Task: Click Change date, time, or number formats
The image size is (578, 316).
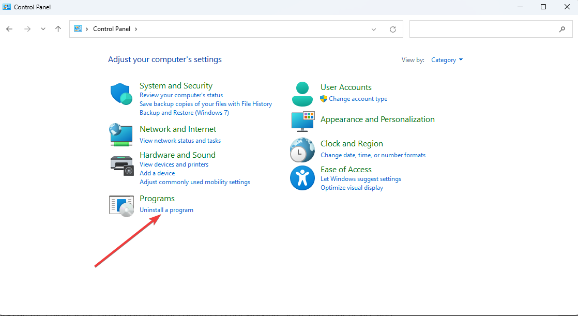Action: click(x=373, y=155)
